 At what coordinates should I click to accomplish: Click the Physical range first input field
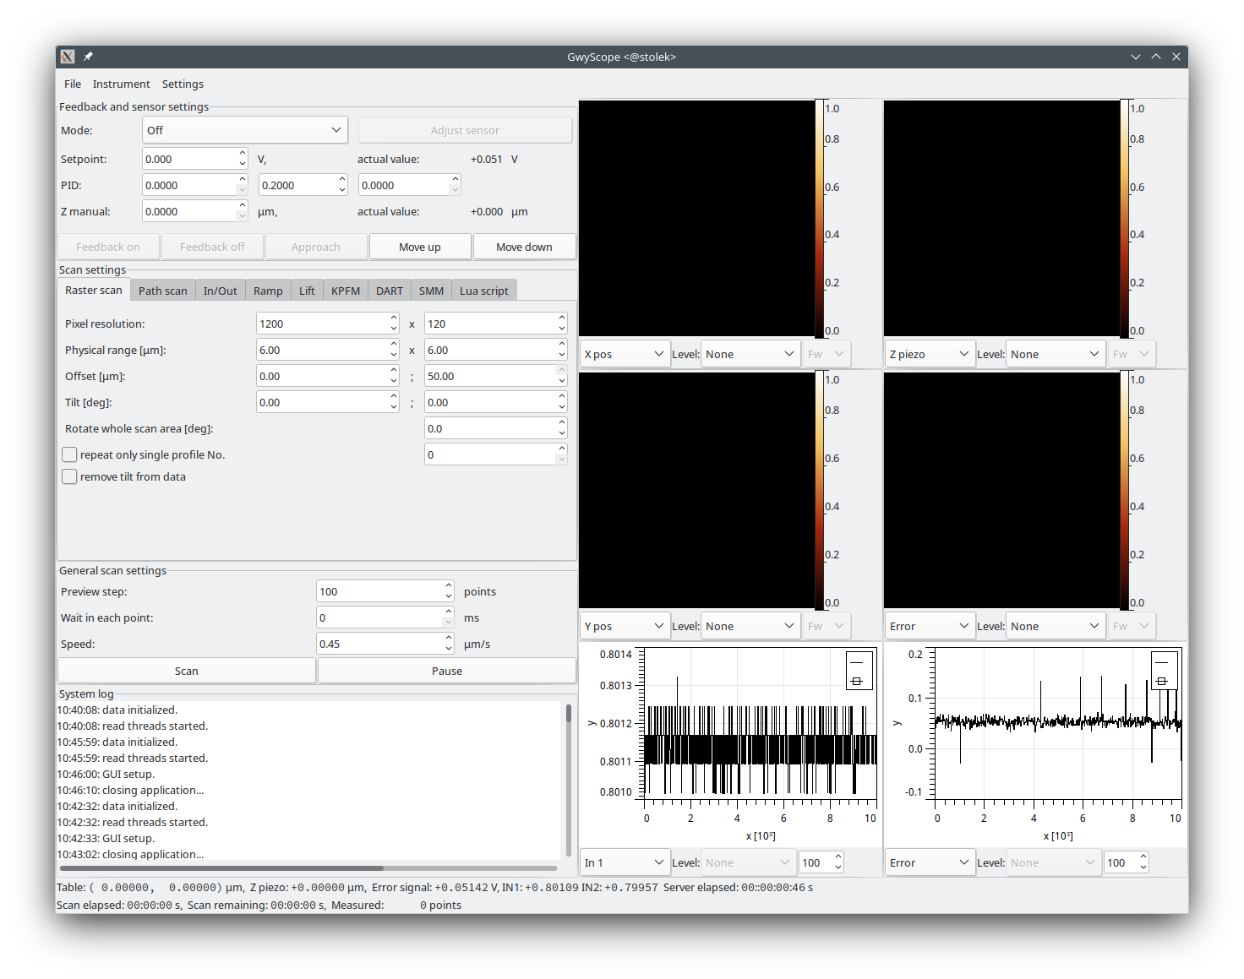(322, 350)
